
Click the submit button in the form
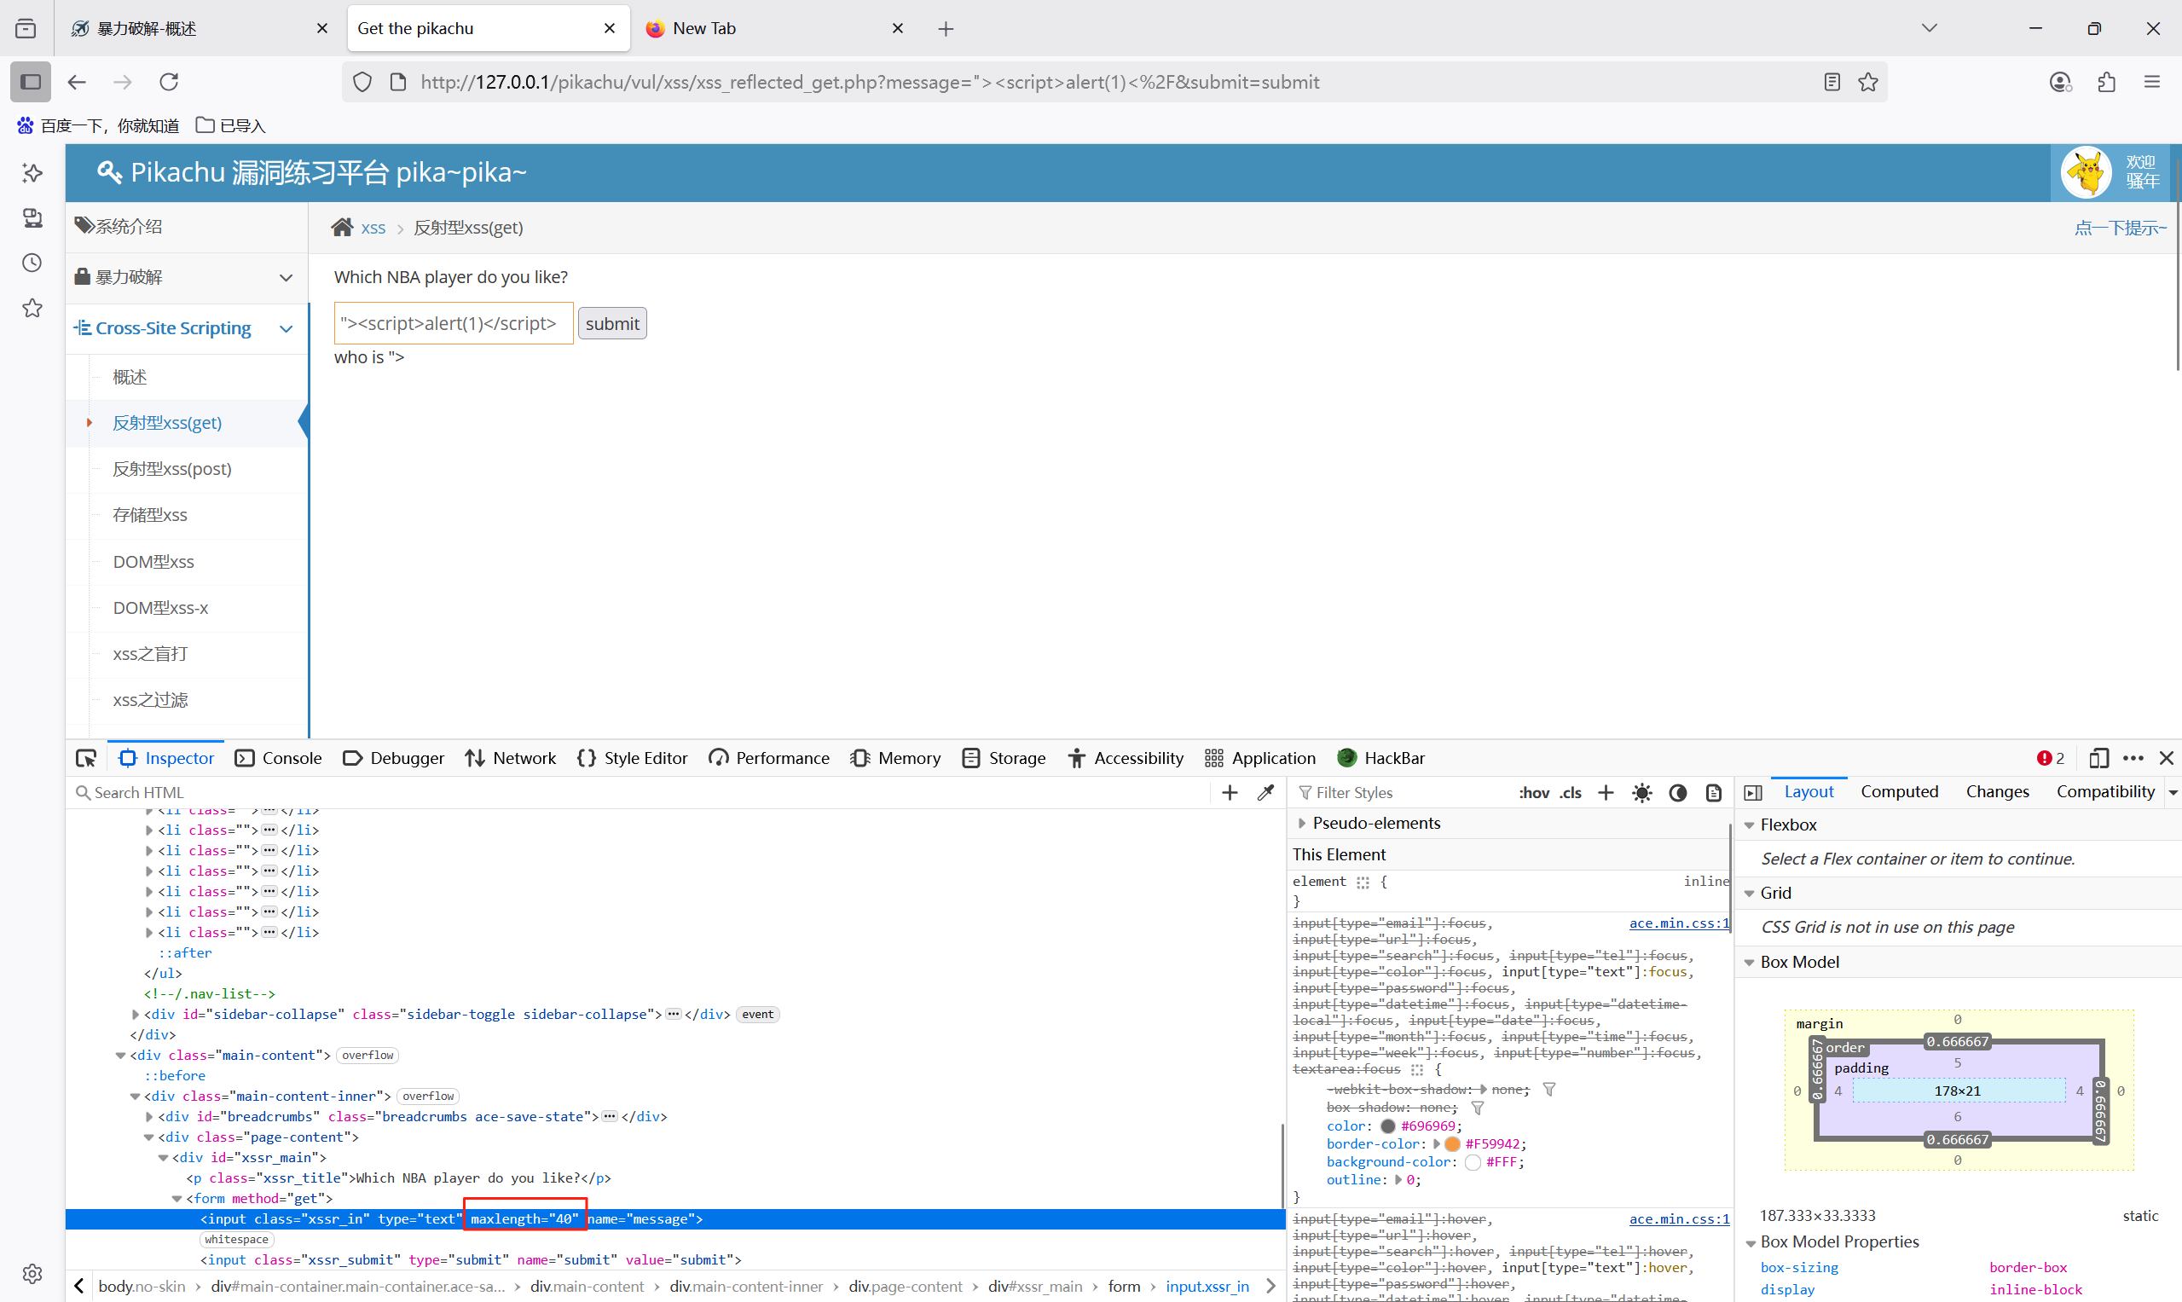click(x=612, y=324)
